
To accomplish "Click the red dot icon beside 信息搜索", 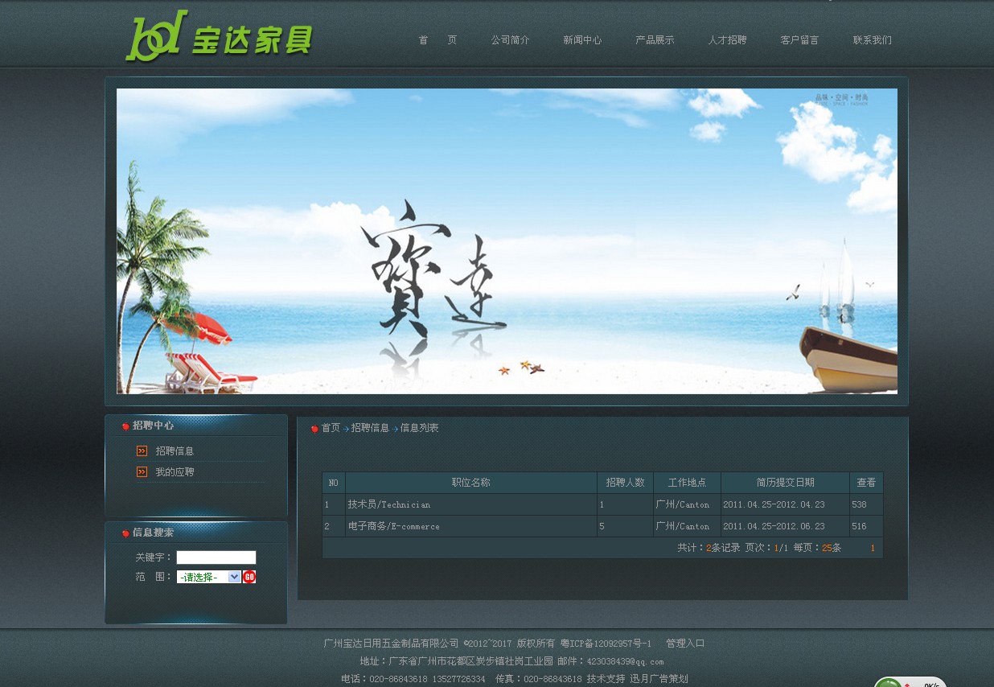I will tap(125, 533).
